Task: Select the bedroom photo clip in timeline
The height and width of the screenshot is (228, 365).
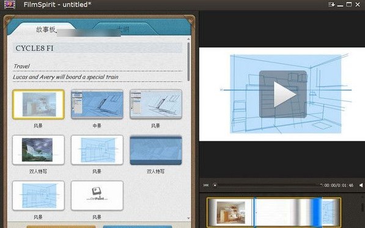Action: click(x=230, y=212)
